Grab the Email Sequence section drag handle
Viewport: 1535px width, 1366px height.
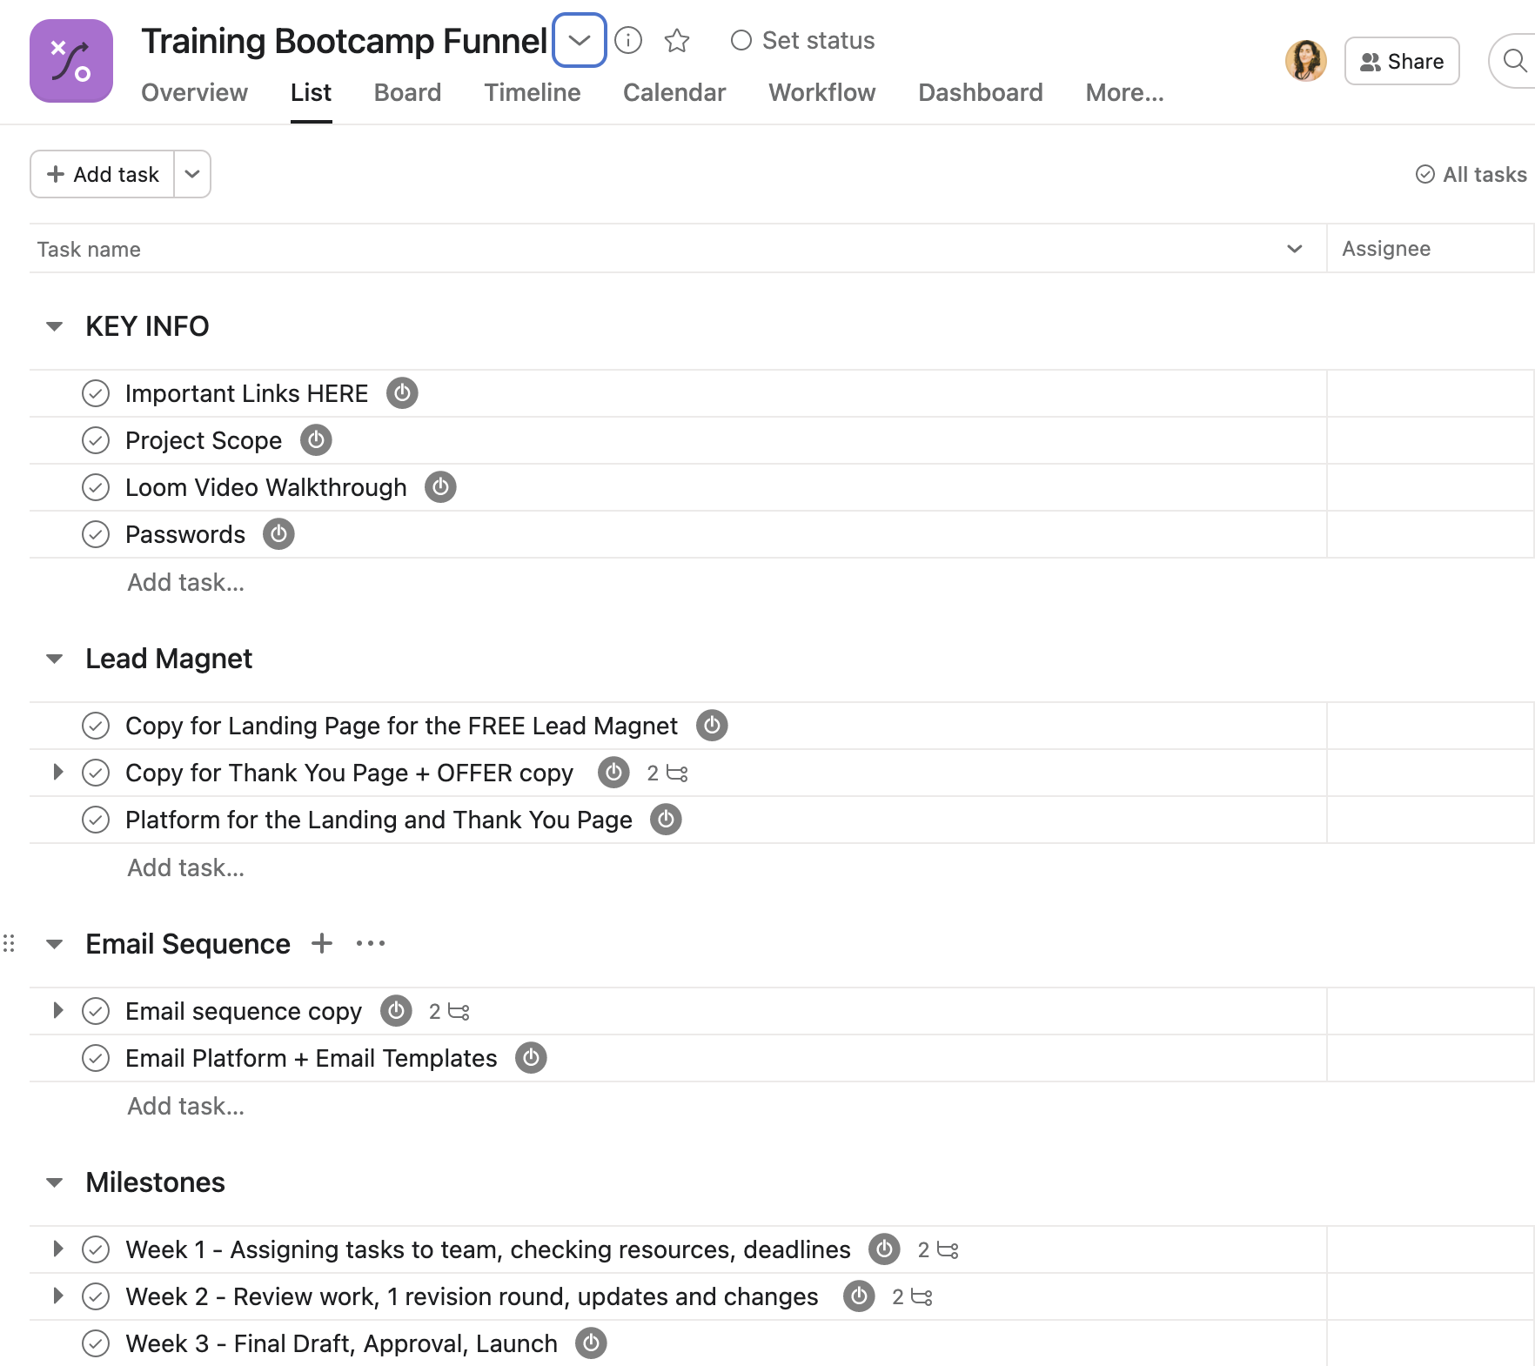[9, 943]
